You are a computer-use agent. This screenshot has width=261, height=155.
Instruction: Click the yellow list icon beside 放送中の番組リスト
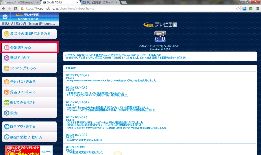click(x=6, y=34)
